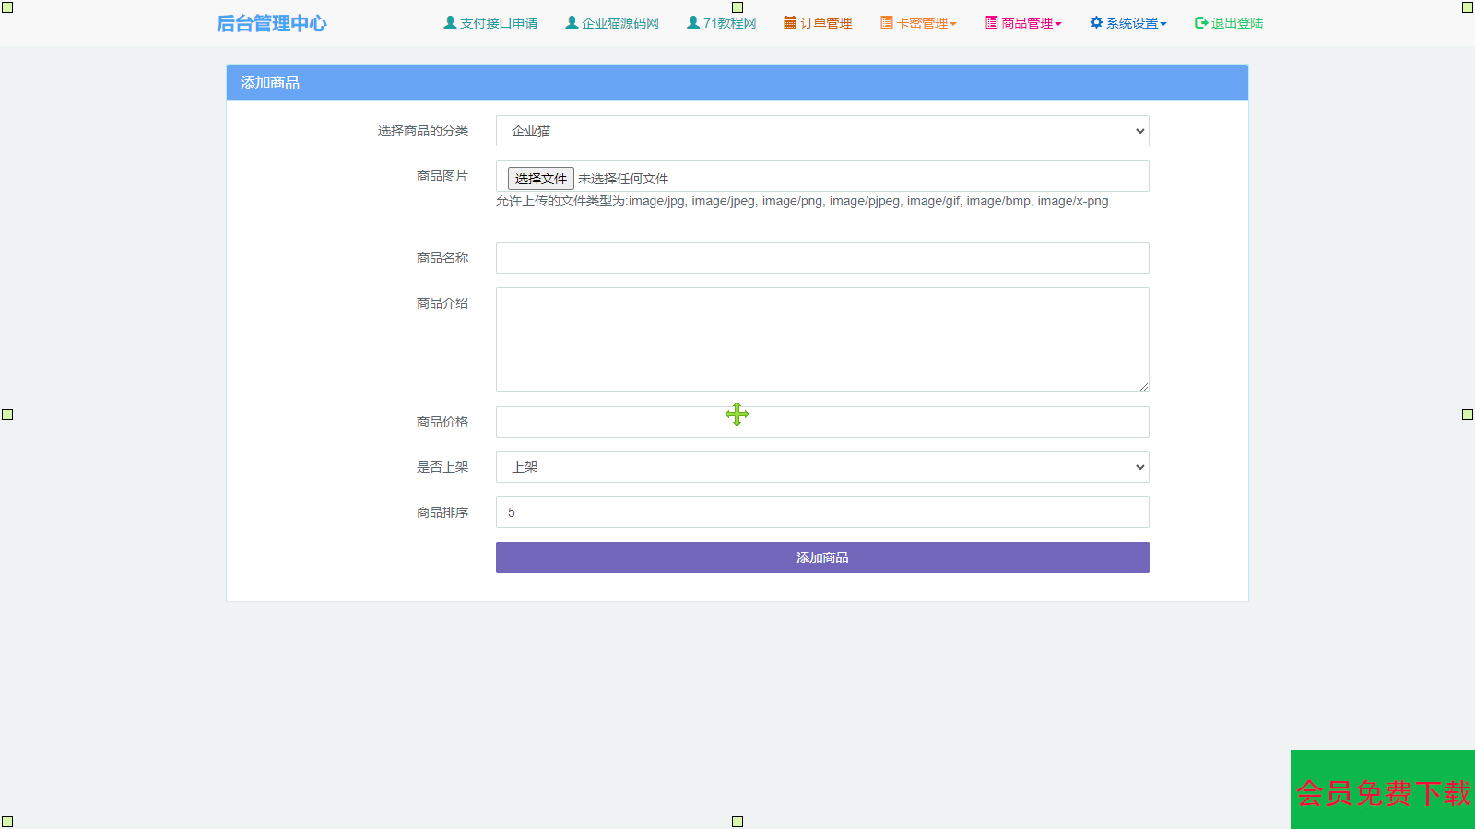Click the 商品介绍 textarea resize handle
This screenshot has height=829, width=1475.
tap(1143, 387)
